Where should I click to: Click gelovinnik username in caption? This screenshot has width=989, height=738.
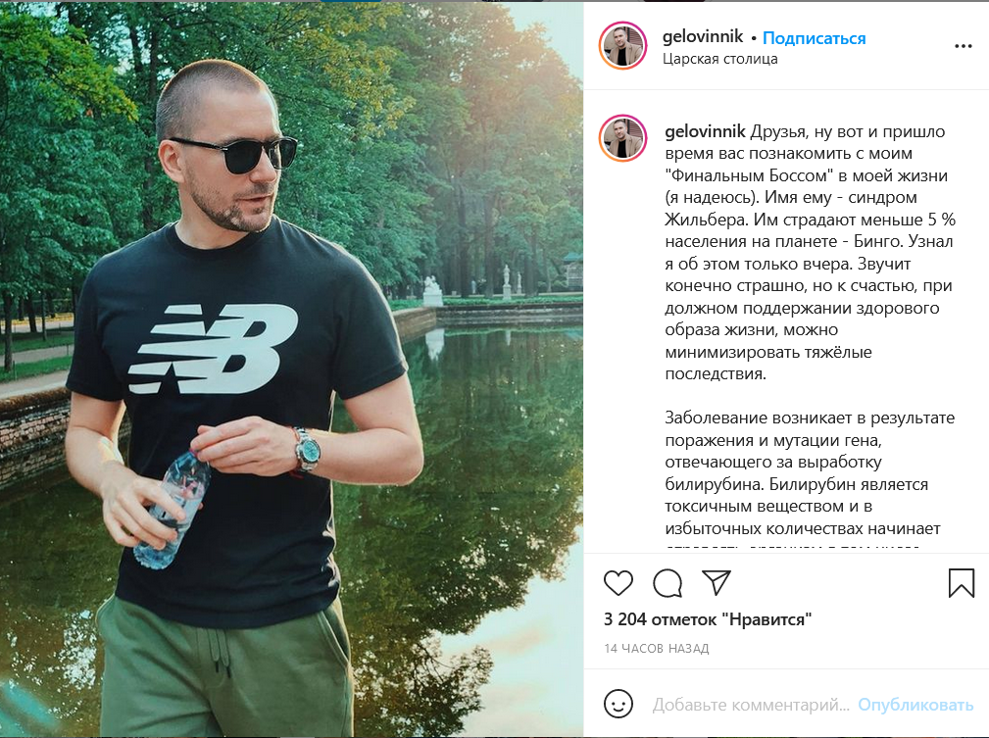tap(705, 131)
